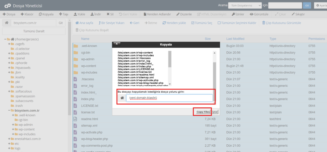Create a new folder with Klasör
Viewport: 327px width, 152px height.
click(x=27, y=14)
